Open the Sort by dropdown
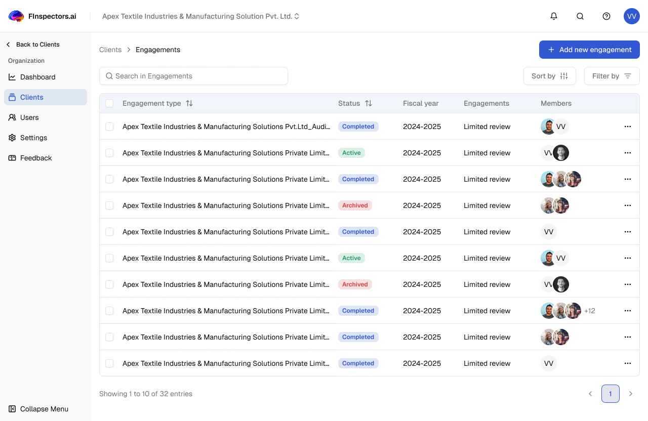 pos(549,76)
